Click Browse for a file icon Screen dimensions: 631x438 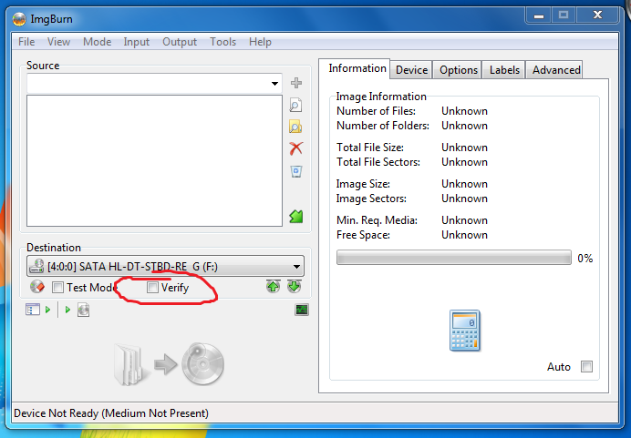coord(295,106)
